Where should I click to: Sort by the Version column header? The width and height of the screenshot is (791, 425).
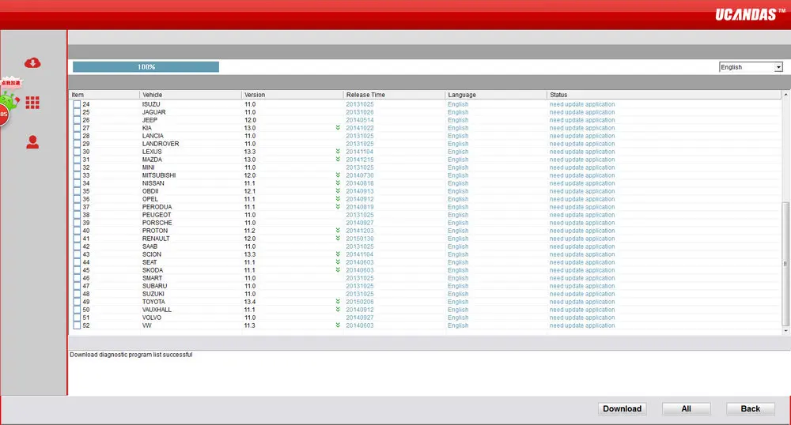click(x=292, y=95)
